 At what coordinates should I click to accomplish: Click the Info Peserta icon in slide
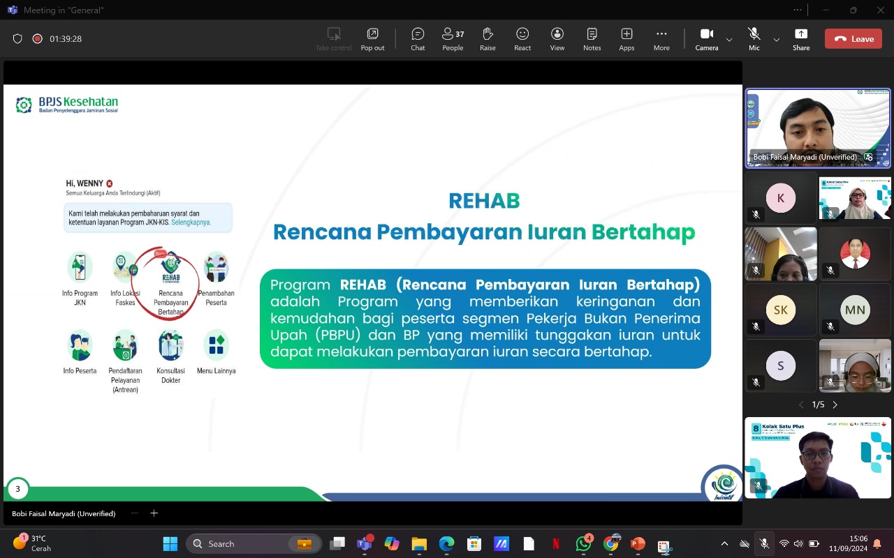click(x=80, y=345)
